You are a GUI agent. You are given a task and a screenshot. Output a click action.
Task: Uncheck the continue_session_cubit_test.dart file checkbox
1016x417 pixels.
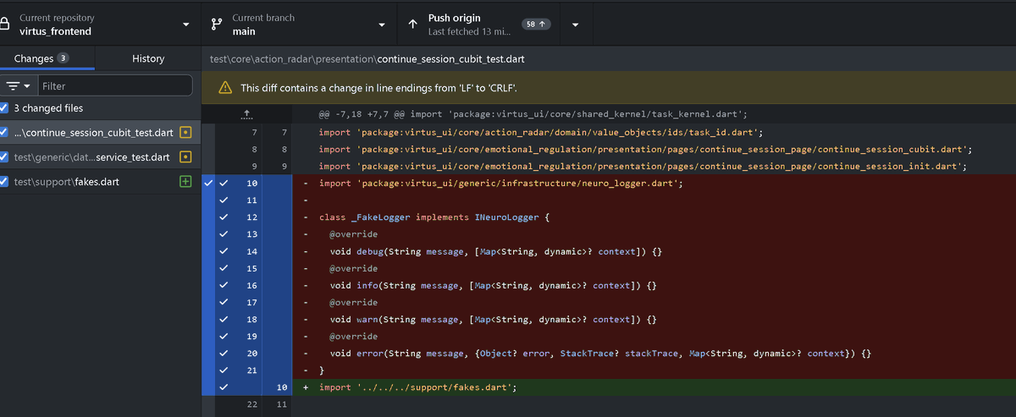(4, 133)
